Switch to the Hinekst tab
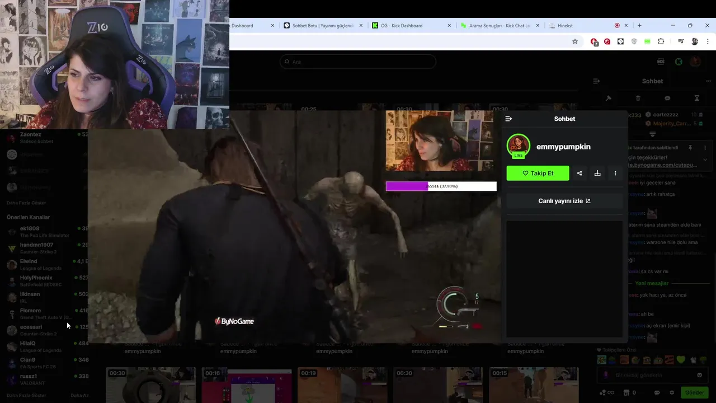This screenshot has height=403, width=716. tap(587, 25)
